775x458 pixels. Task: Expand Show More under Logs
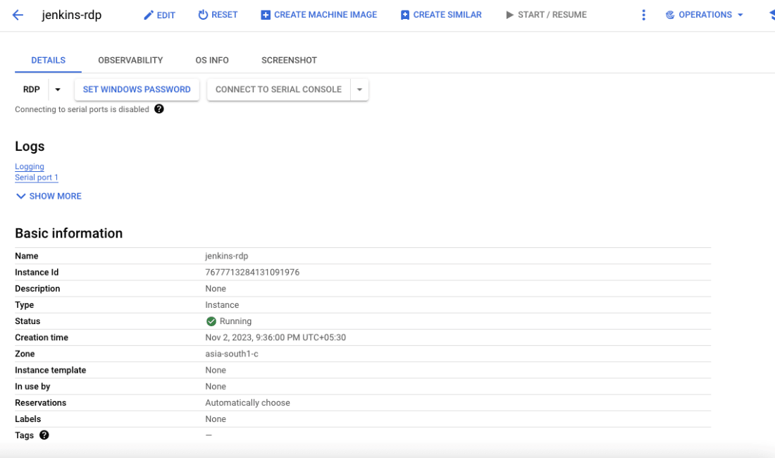pyautogui.click(x=49, y=196)
